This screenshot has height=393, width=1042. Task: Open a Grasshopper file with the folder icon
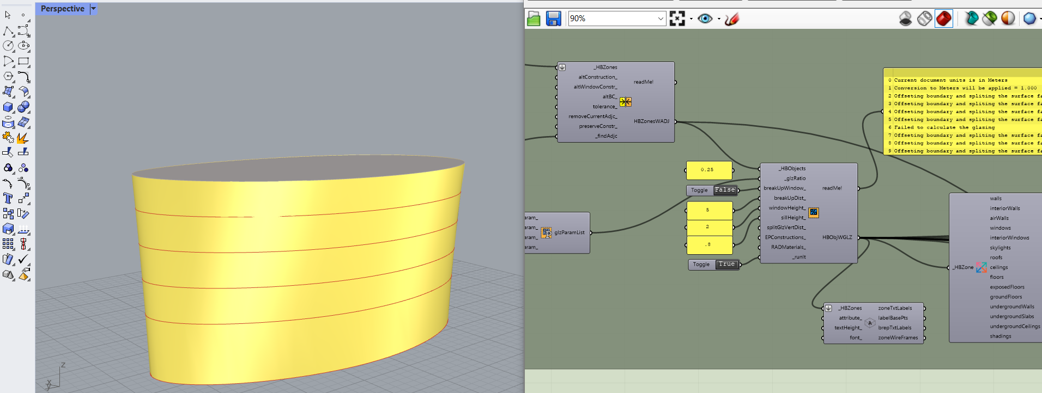tap(534, 19)
